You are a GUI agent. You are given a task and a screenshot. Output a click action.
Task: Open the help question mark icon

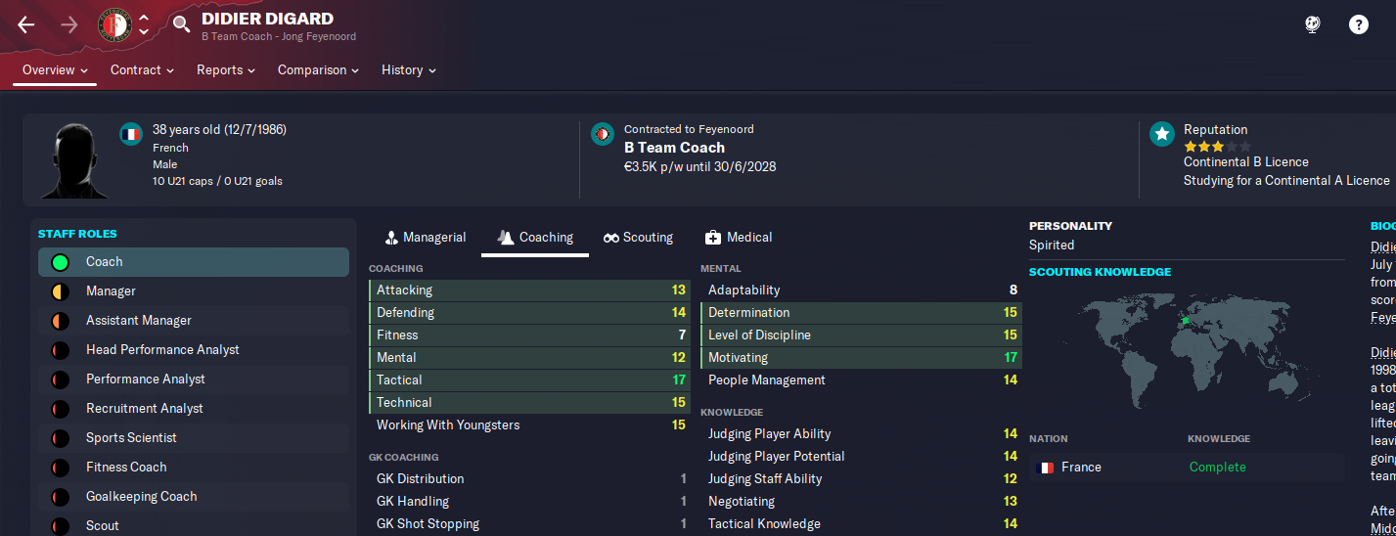click(1359, 25)
